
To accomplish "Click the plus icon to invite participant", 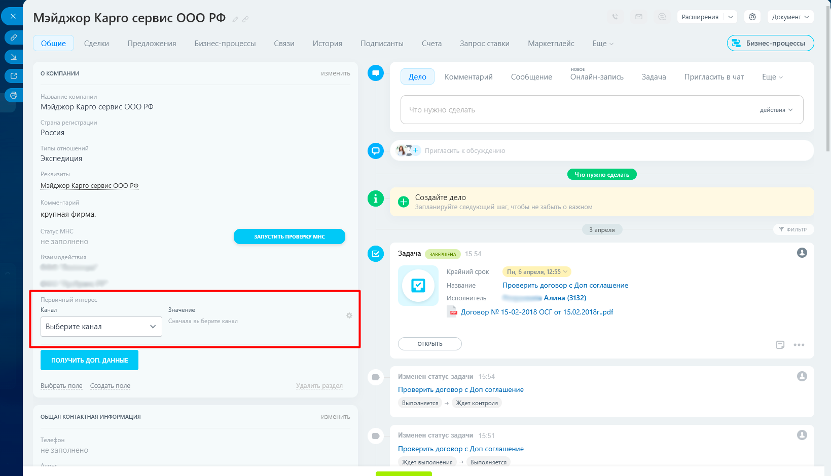I will pyautogui.click(x=416, y=150).
